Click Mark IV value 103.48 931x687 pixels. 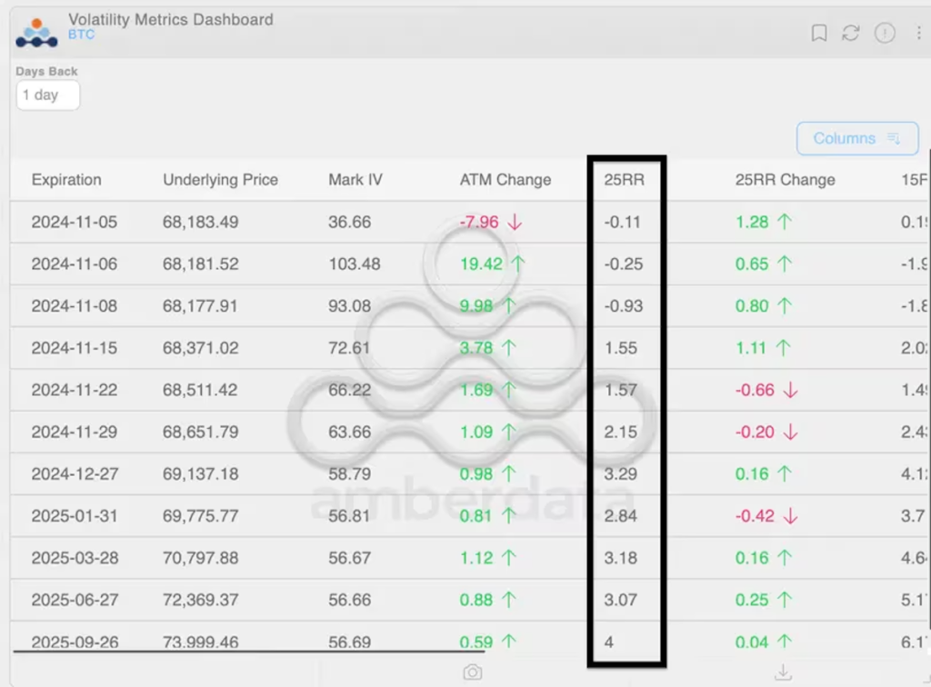pos(355,264)
